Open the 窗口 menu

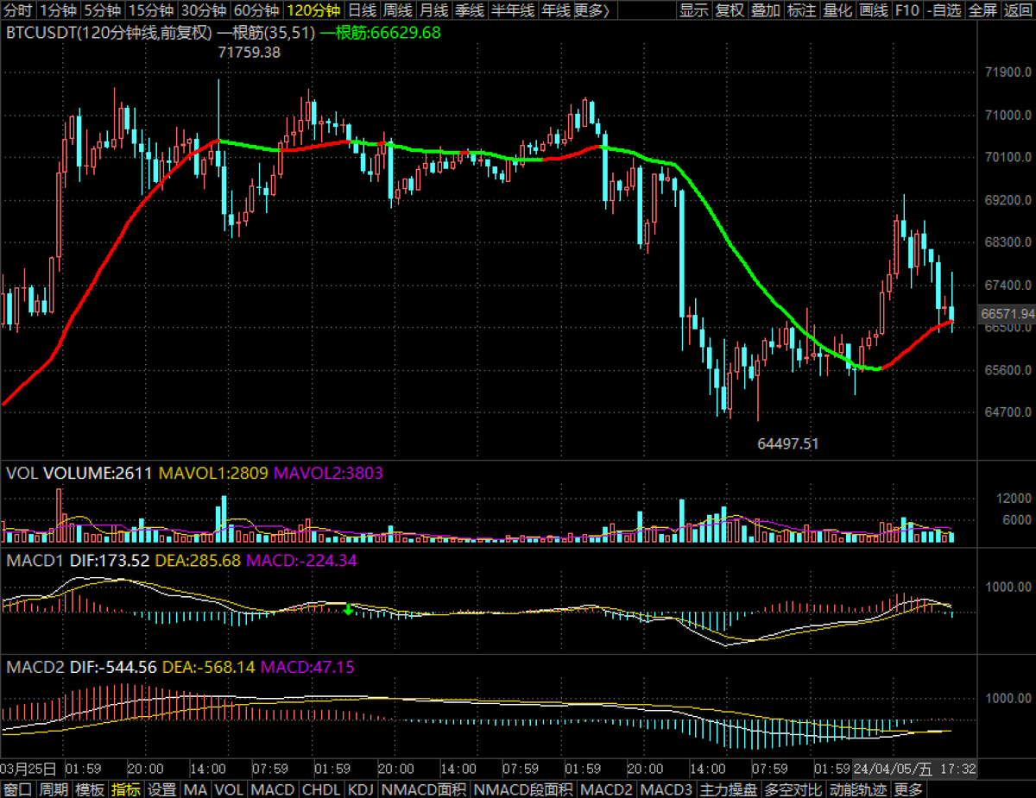[17, 789]
